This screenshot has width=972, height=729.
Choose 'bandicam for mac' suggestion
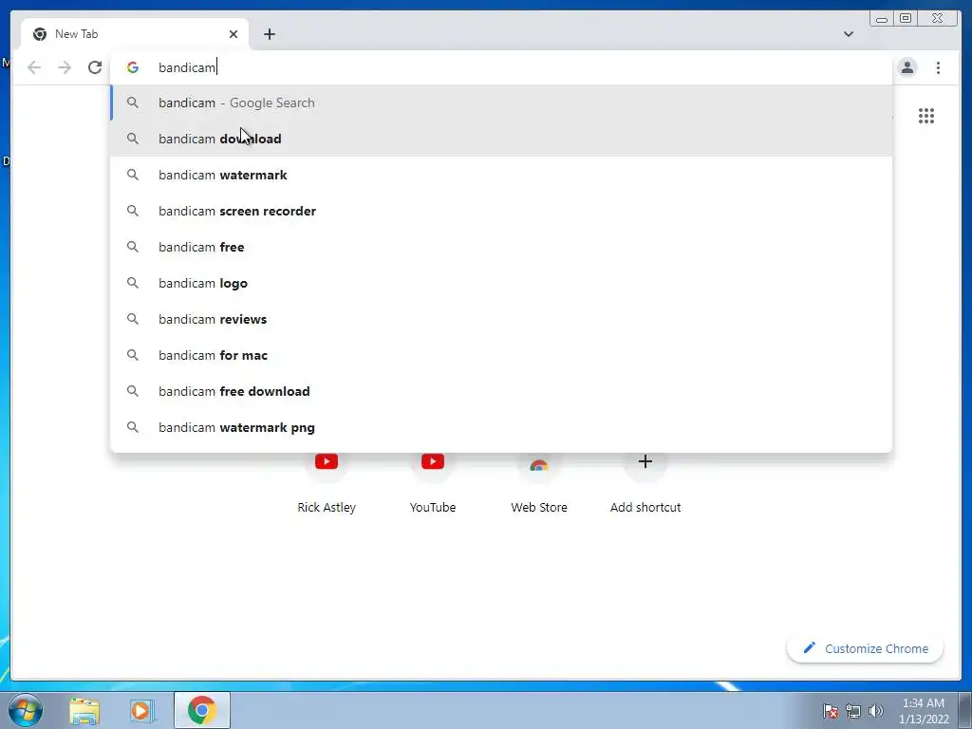[501, 355]
